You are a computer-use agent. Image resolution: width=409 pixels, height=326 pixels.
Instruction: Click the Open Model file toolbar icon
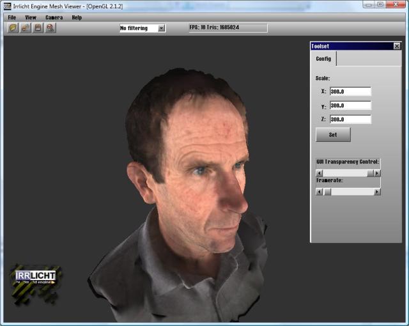point(13,28)
